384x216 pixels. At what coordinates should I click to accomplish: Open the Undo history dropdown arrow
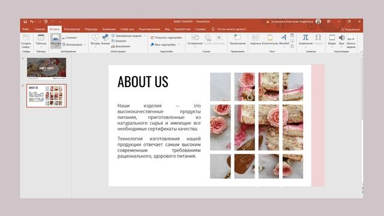[35, 22]
